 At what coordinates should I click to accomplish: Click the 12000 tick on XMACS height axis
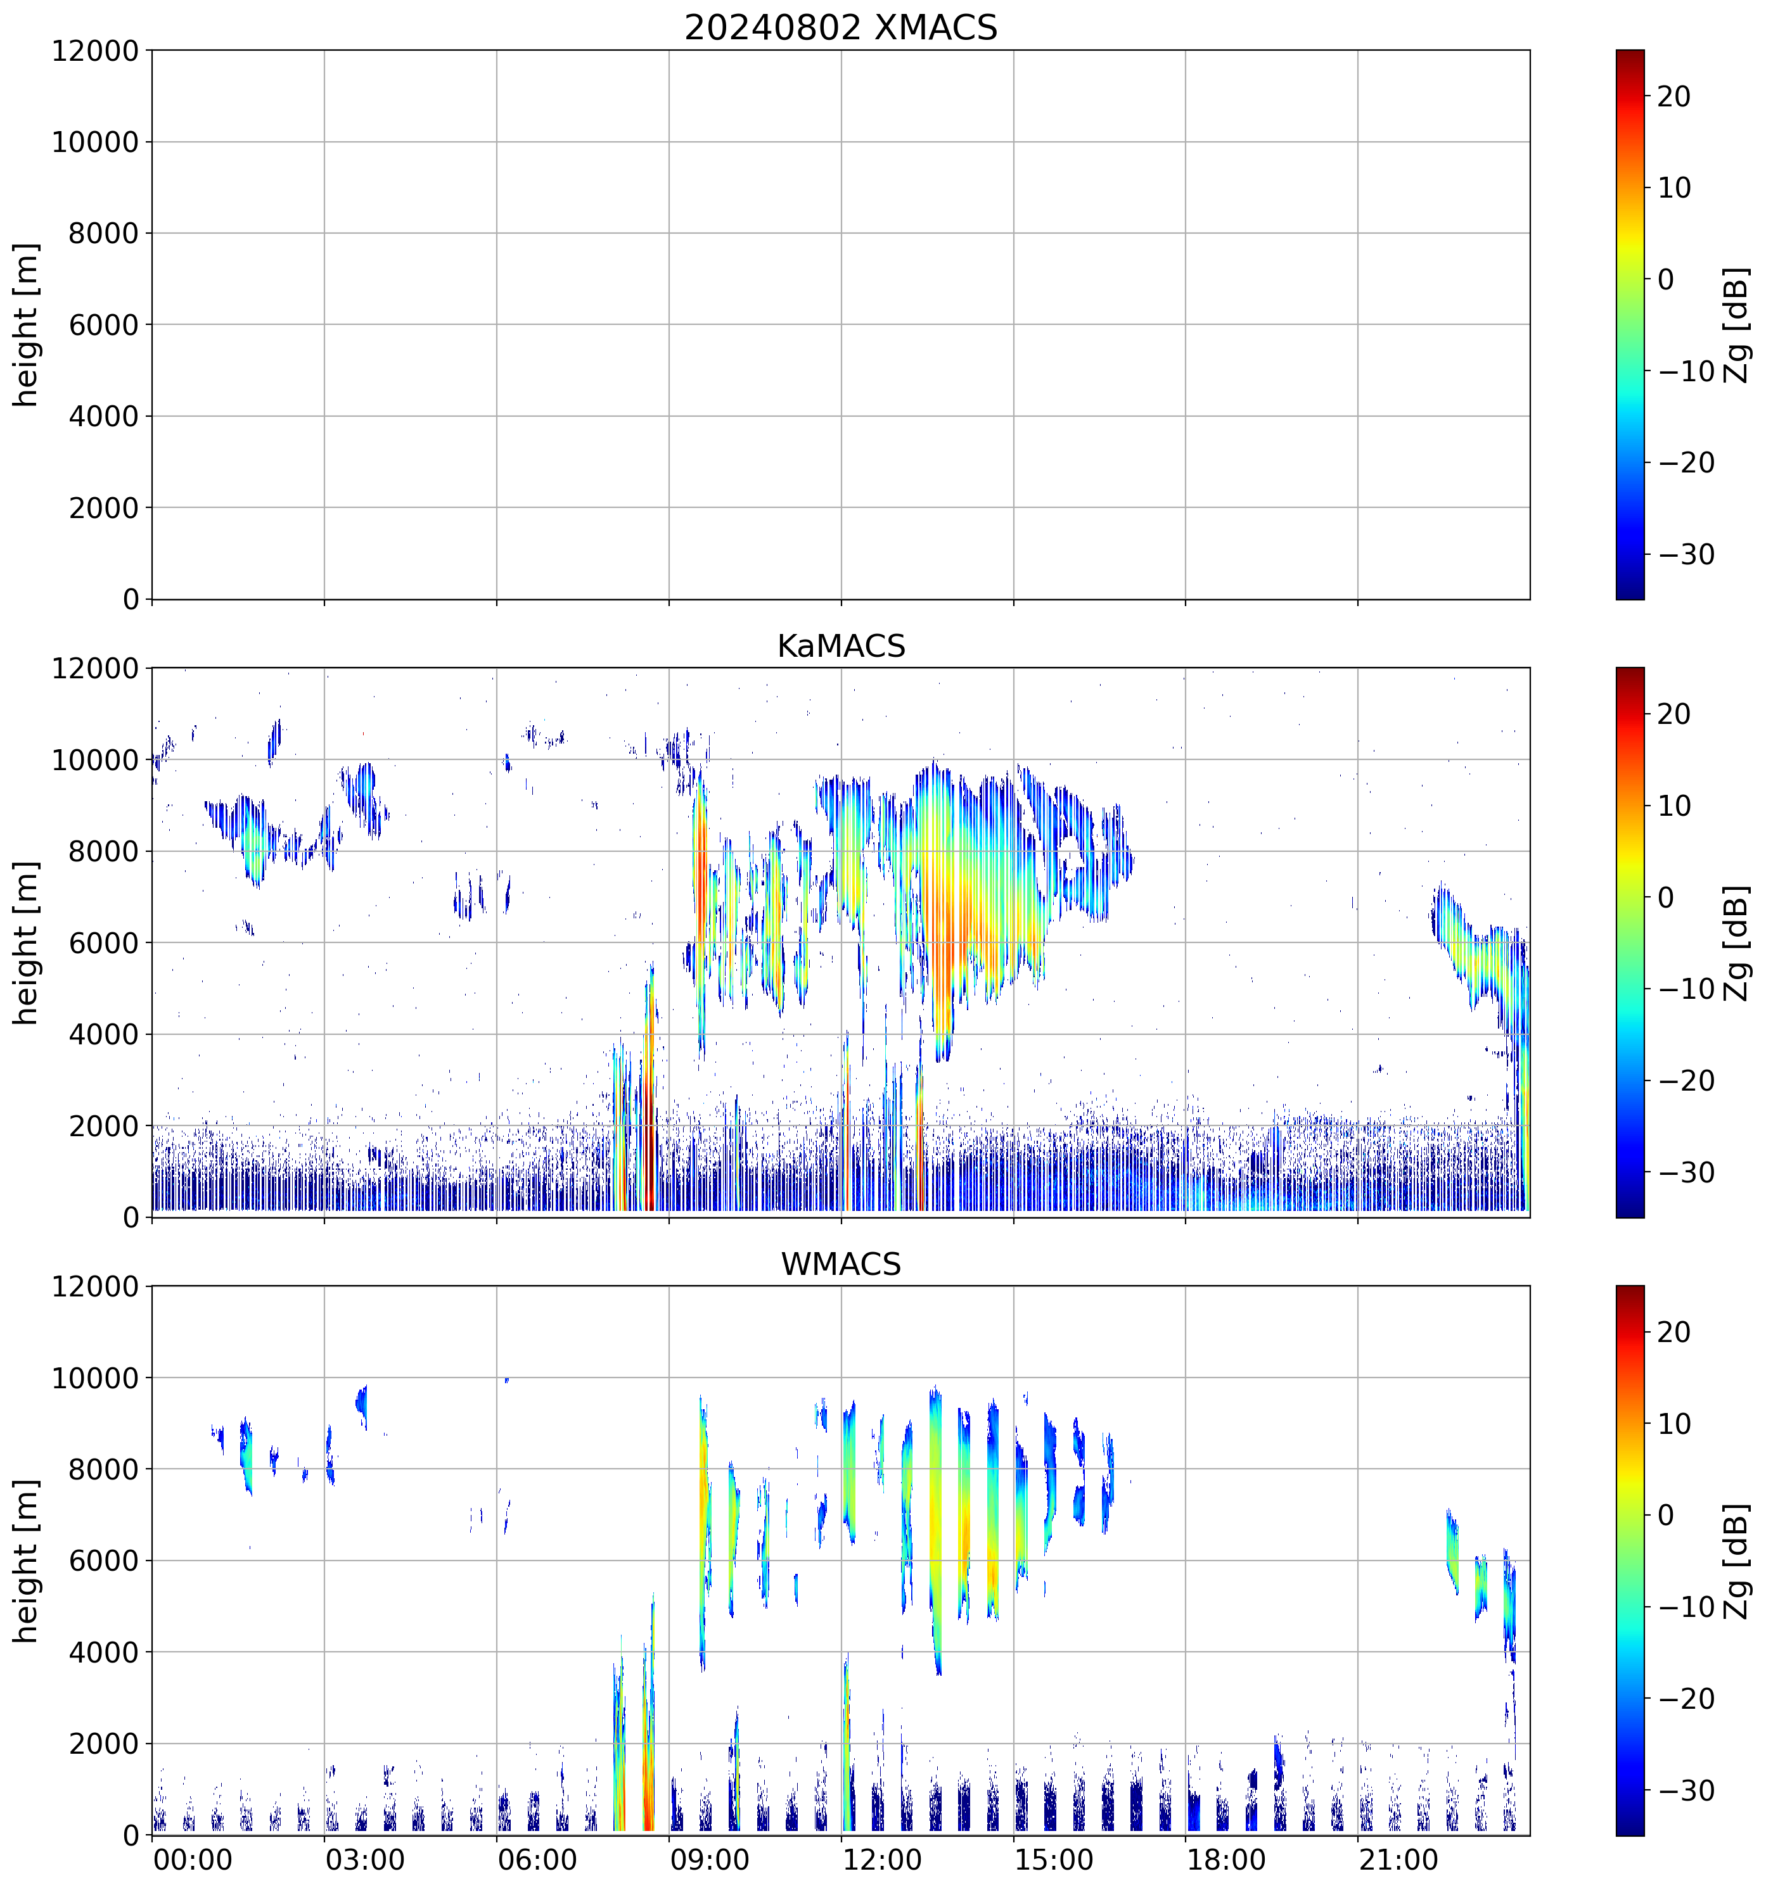click(x=95, y=50)
